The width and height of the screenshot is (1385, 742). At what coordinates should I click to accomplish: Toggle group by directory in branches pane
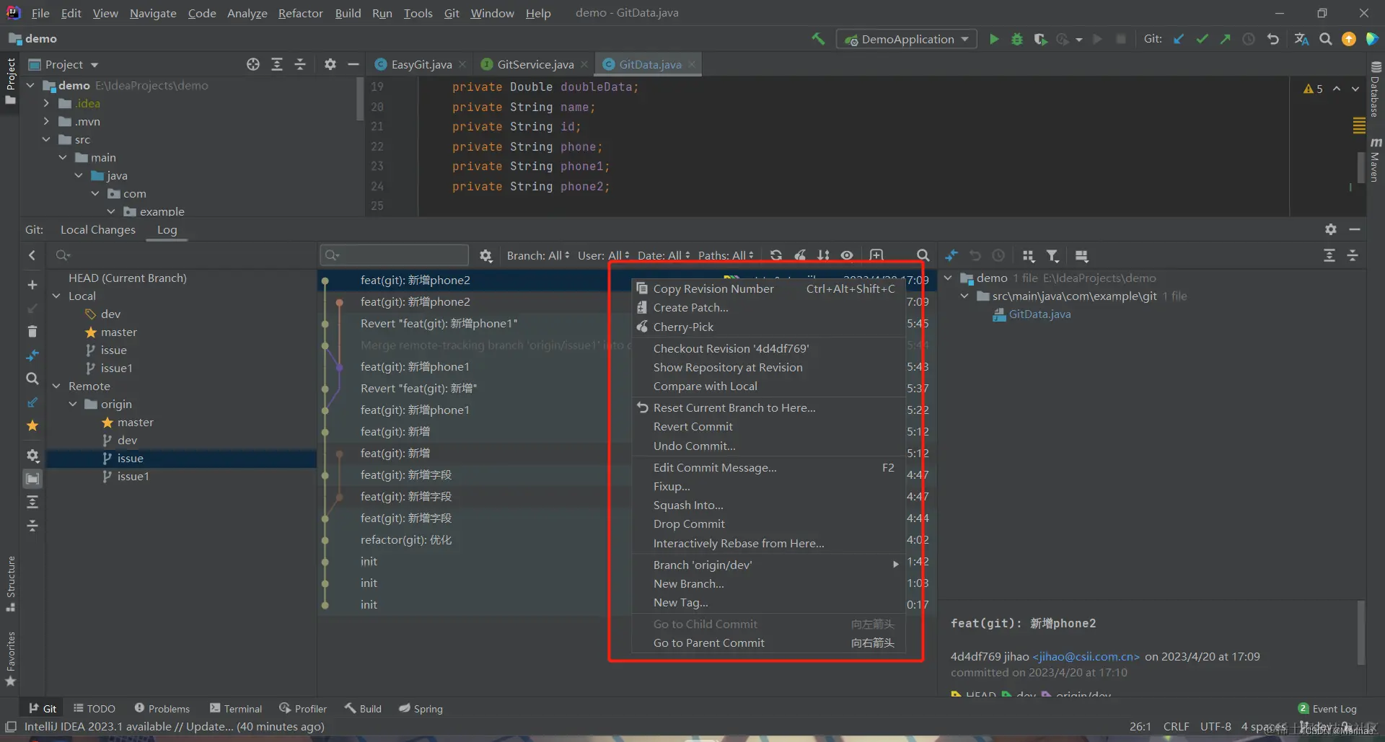[x=32, y=479]
